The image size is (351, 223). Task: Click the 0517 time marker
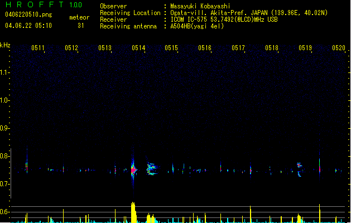238,48
